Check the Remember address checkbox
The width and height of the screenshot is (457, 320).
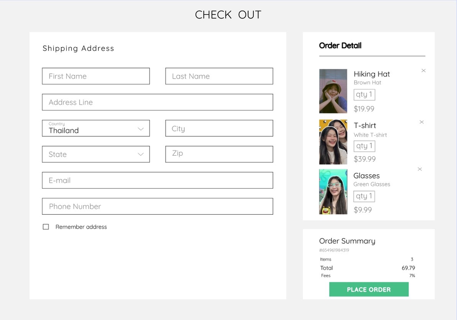coord(46,227)
